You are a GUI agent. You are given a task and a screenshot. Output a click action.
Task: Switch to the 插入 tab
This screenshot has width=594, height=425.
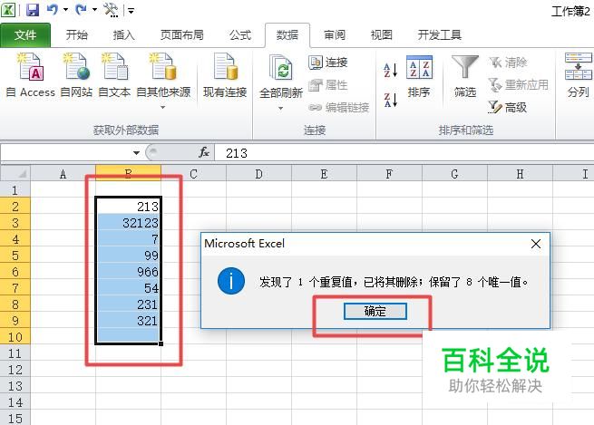[124, 35]
